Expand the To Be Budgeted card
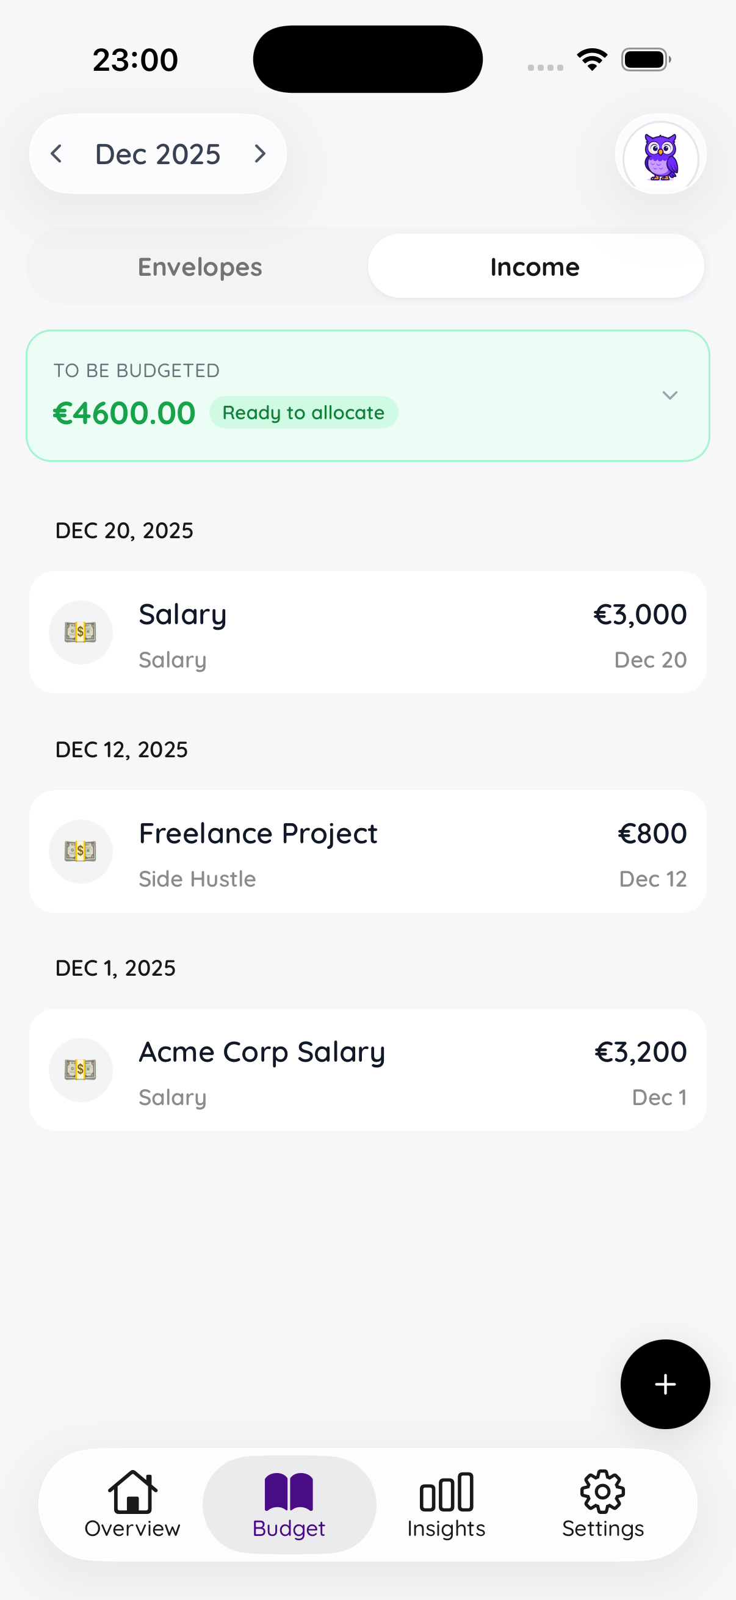Viewport: 736px width, 1600px height. pyautogui.click(x=669, y=395)
